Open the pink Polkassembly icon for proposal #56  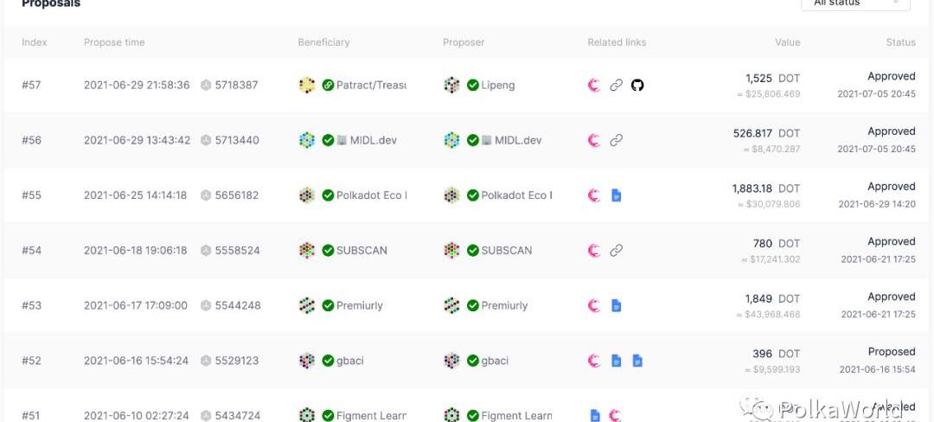pos(594,140)
